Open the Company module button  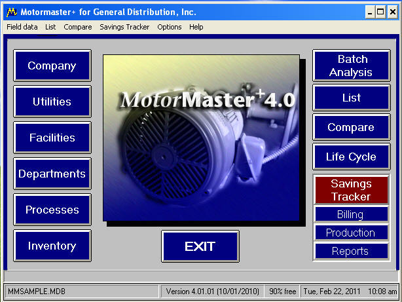pyautogui.click(x=52, y=66)
